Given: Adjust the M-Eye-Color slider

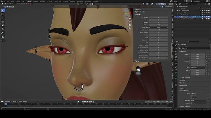Looking at the screenshot, I should tap(158, 27).
